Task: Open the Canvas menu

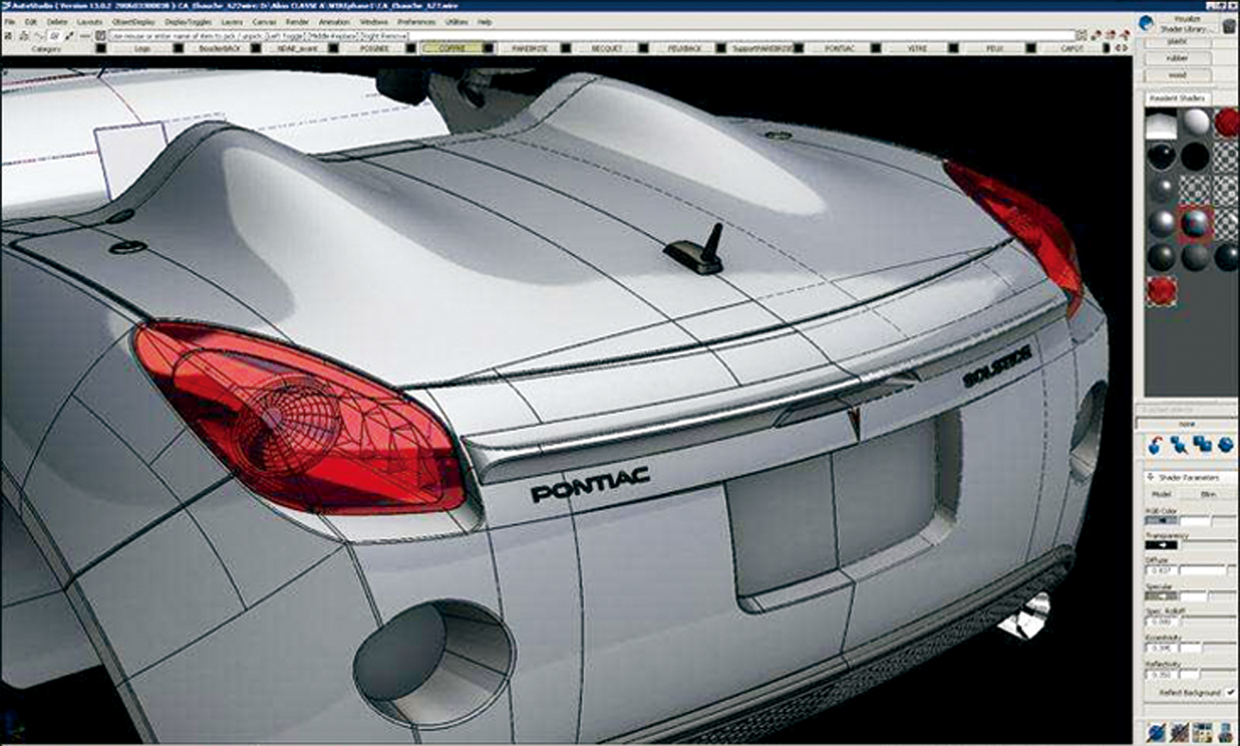Action: click(262, 21)
